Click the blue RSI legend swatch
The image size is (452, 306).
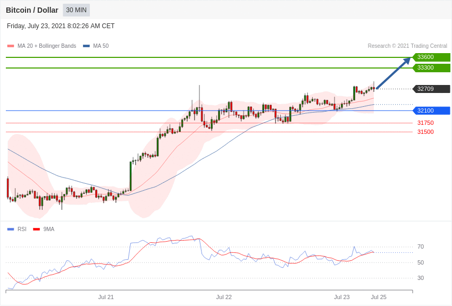(11, 229)
